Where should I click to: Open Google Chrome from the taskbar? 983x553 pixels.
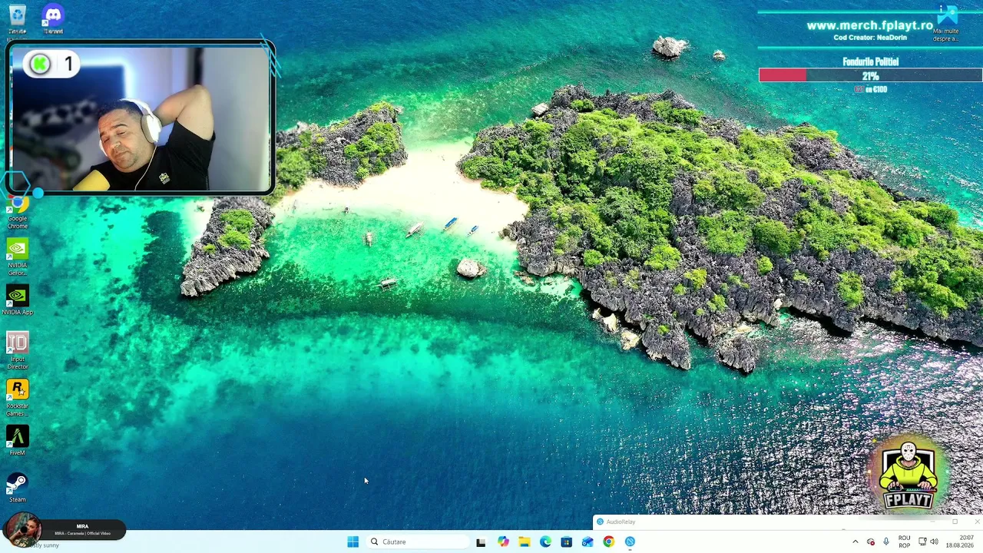pos(608,541)
